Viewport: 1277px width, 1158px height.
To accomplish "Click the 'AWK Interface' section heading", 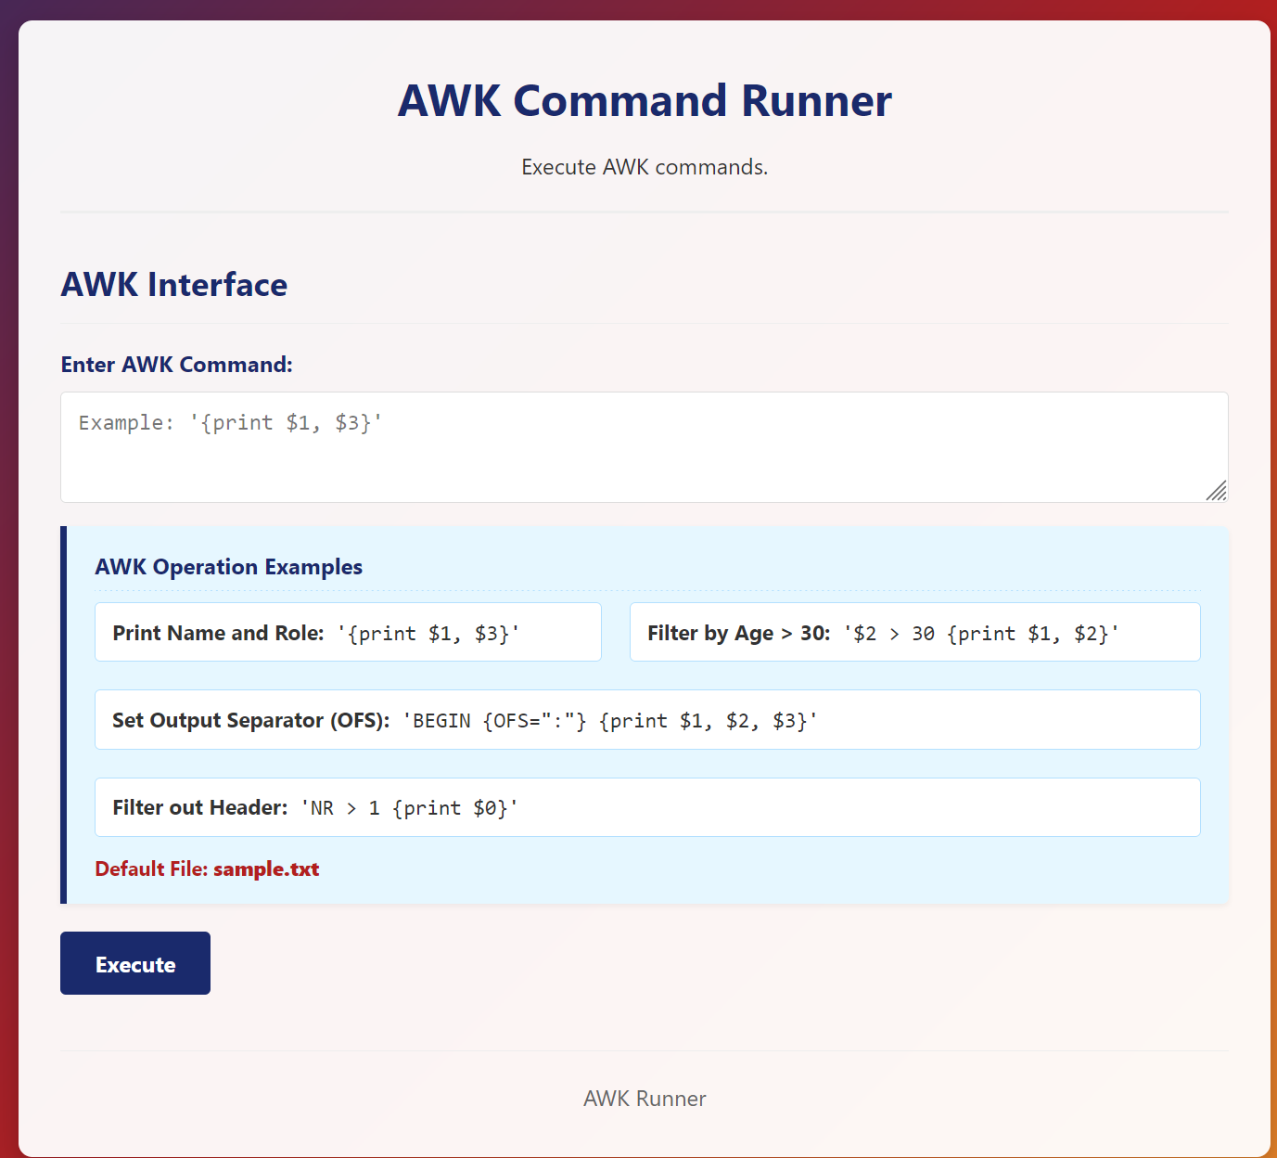I will pos(174,285).
